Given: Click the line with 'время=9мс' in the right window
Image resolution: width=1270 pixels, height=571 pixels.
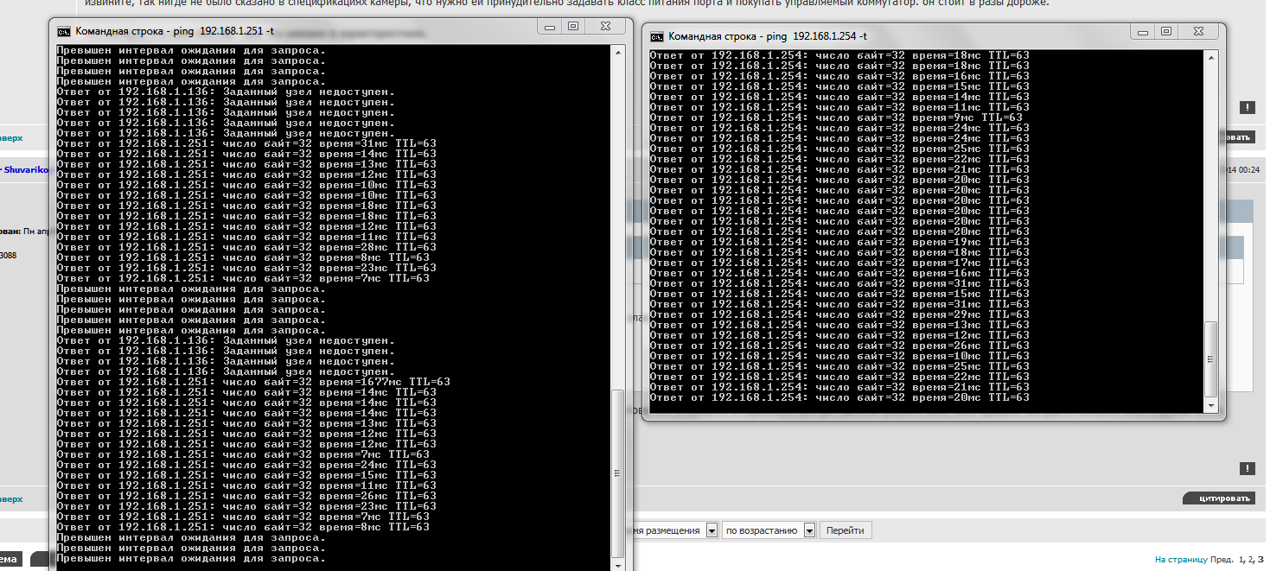Looking at the screenshot, I should (836, 117).
